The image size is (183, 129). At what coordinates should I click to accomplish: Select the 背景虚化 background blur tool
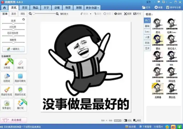coord(7,105)
